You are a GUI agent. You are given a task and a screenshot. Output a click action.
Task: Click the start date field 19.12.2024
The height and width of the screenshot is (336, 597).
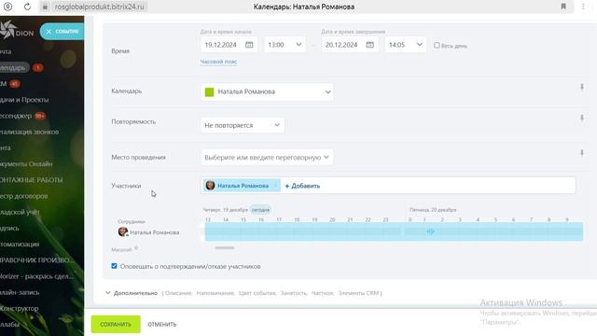click(229, 45)
